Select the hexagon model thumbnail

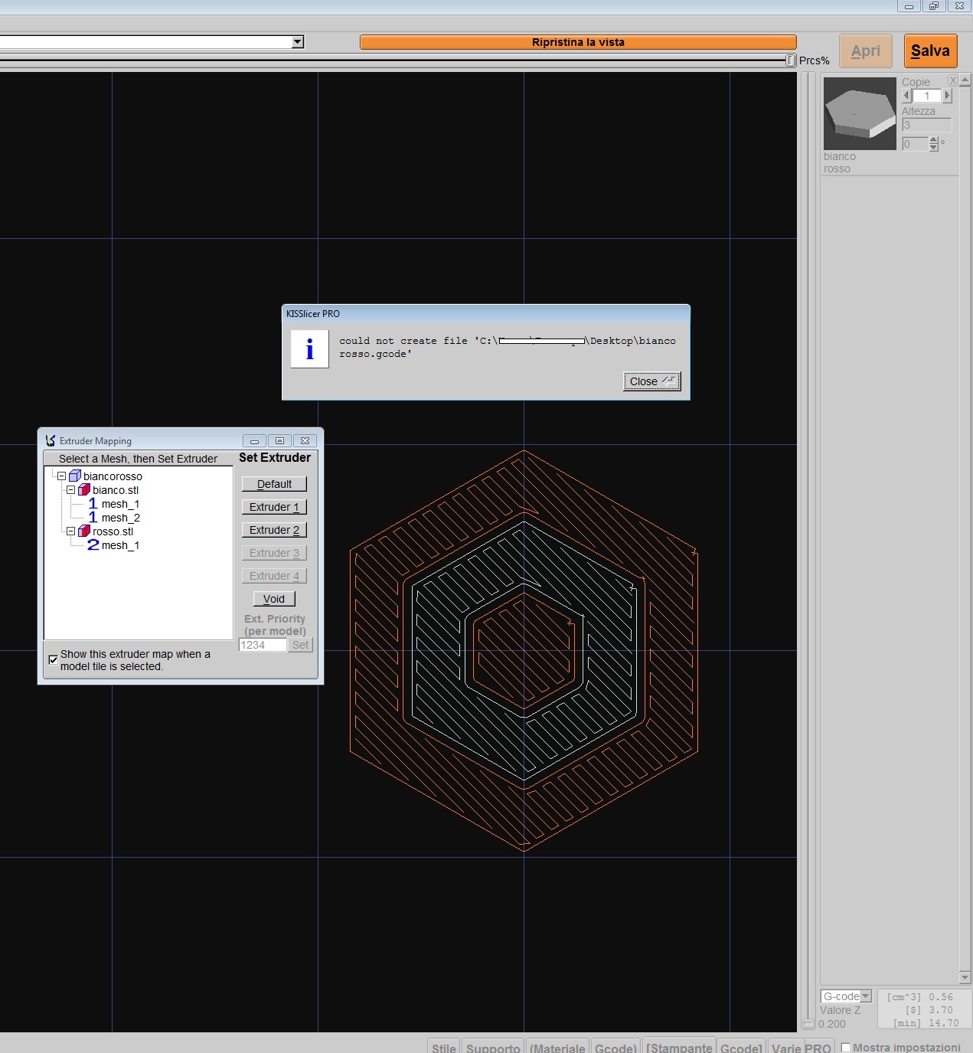pyautogui.click(x=860, y=113)
